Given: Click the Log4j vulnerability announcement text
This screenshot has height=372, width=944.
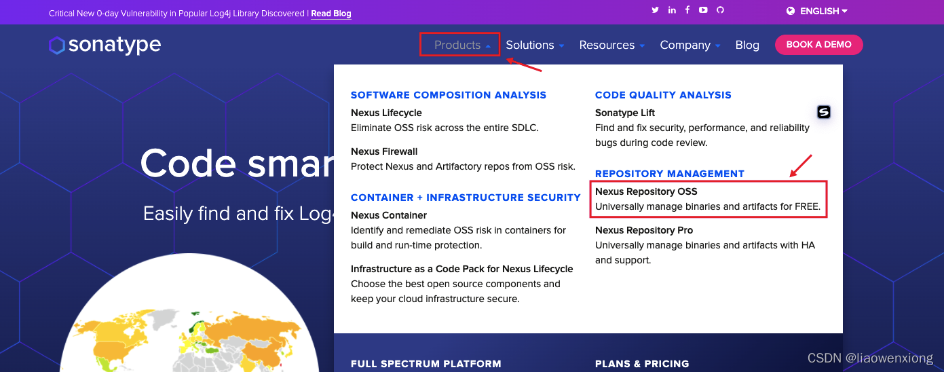Looking at the screenshot, I should 178,14.
